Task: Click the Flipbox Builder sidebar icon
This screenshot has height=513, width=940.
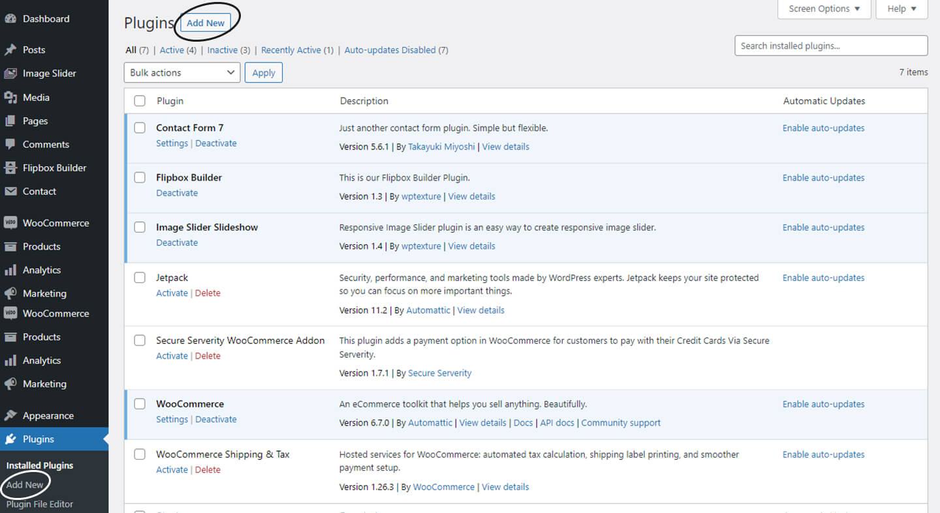Action: [x=10, y=168]
